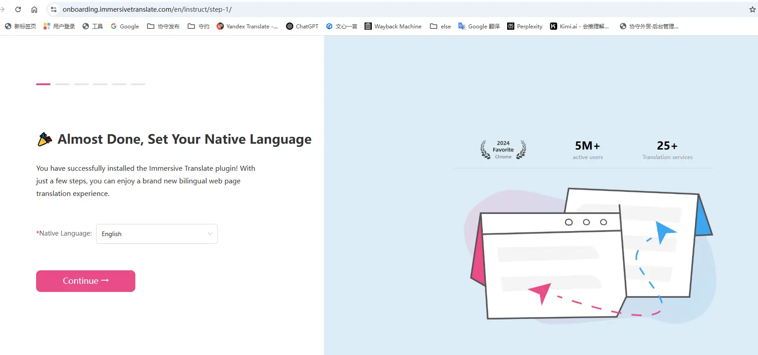Open the ChatGPT bookmark
The width and height of the screenshot is (758, 355).
(x=302, y=27)
